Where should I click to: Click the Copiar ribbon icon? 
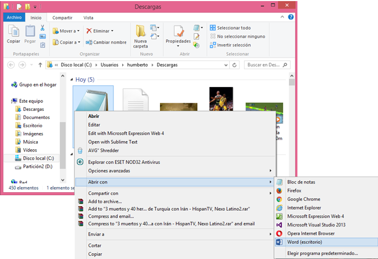click(13, 31)
